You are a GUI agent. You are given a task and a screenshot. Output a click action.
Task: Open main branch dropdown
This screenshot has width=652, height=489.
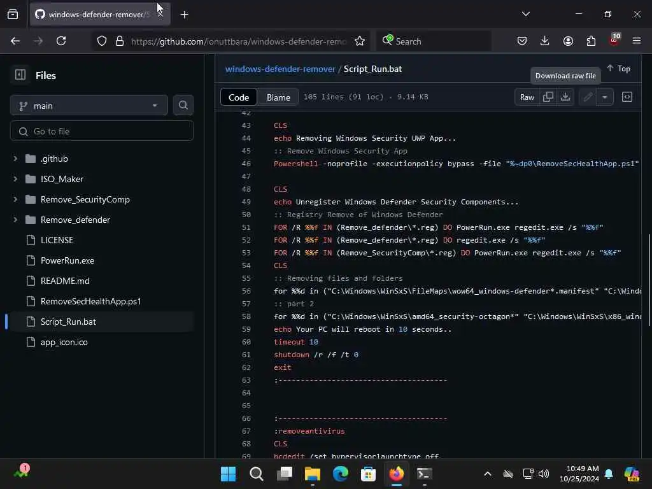(x=89, y=106)
